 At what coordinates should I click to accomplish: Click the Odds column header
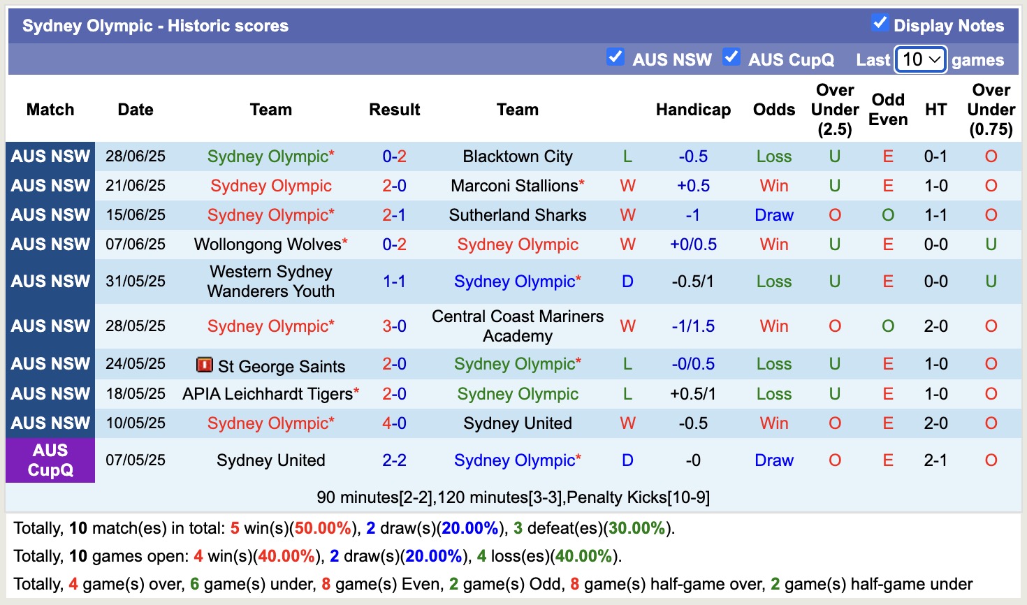[x=773, y=110]
